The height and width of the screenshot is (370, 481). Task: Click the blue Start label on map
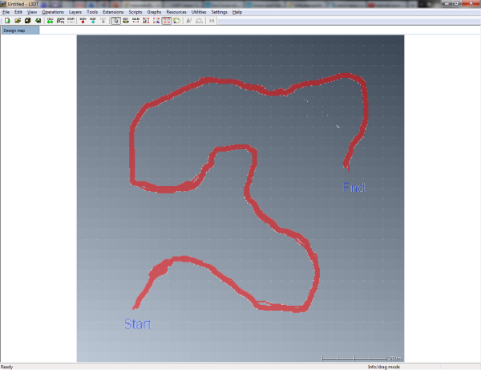point(137,324)
